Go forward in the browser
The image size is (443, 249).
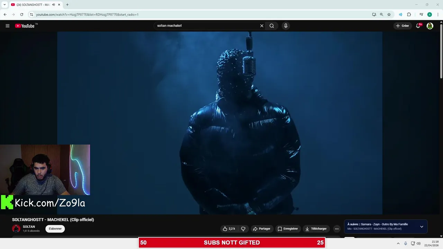pyautogui.click(x=13, y=15)
